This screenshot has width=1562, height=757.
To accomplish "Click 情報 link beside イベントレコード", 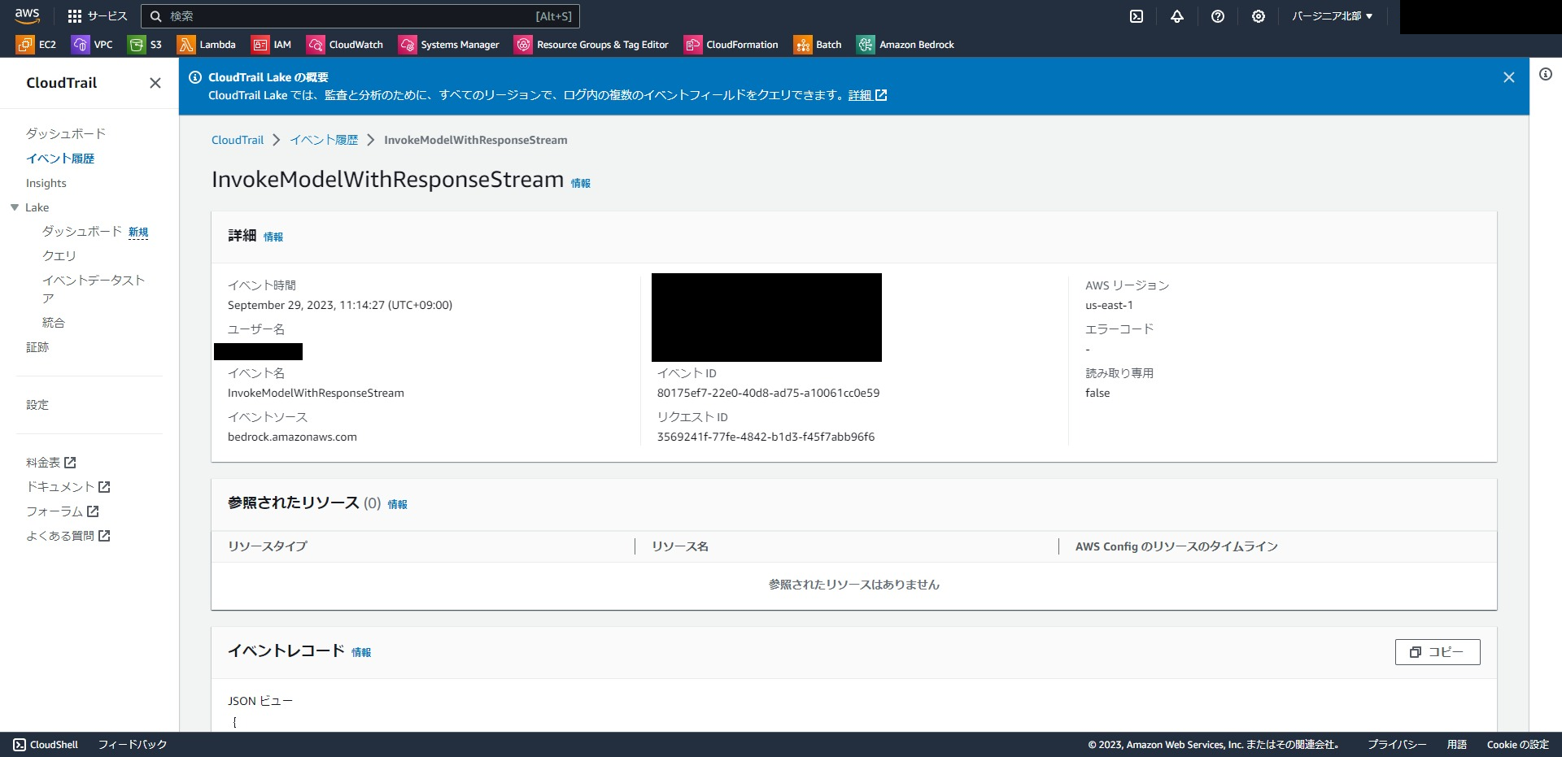I will tap(361, 653).
